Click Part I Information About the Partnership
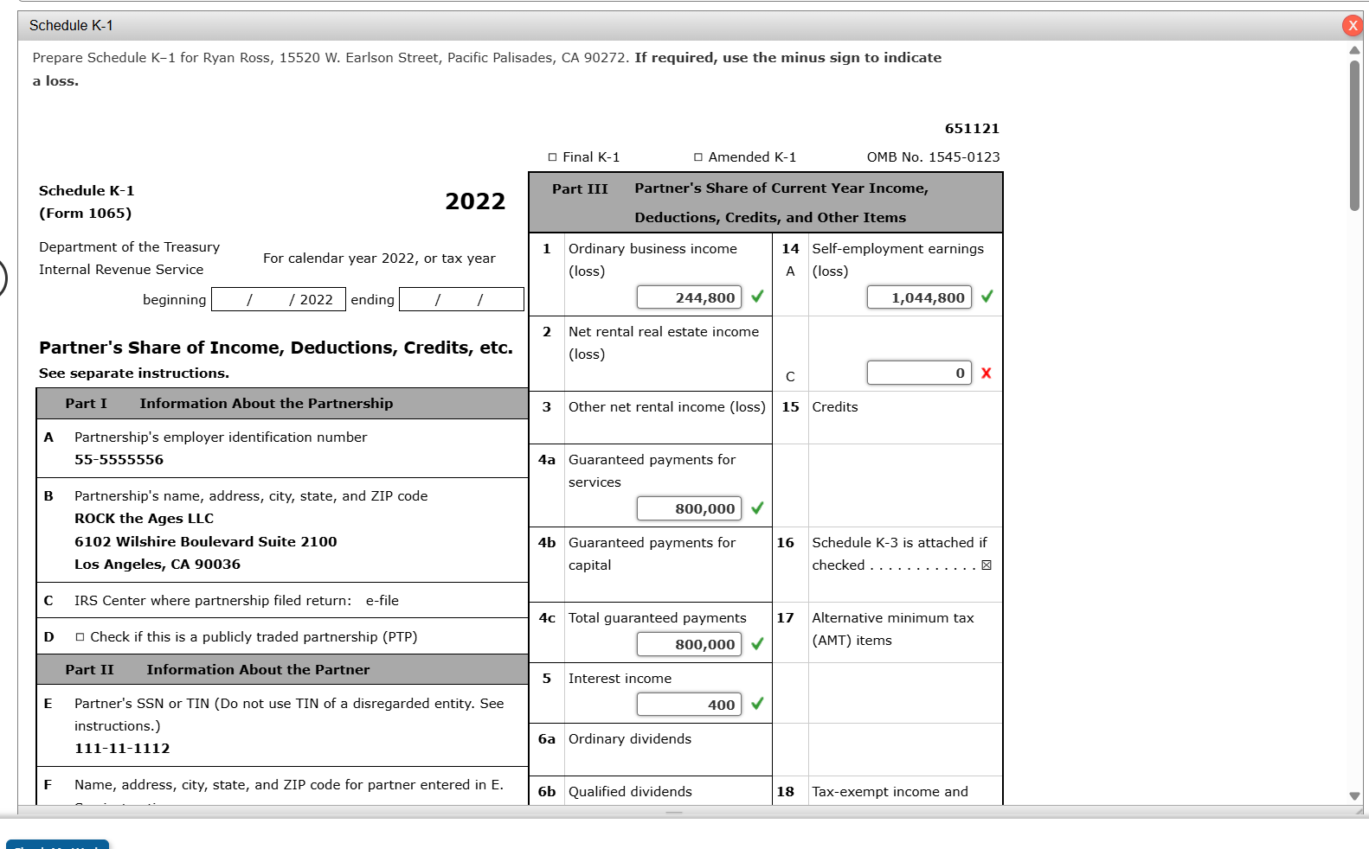 coord(282,404)
